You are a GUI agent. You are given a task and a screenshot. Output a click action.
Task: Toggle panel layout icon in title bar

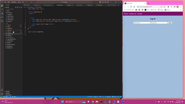(x=103, y=2)
